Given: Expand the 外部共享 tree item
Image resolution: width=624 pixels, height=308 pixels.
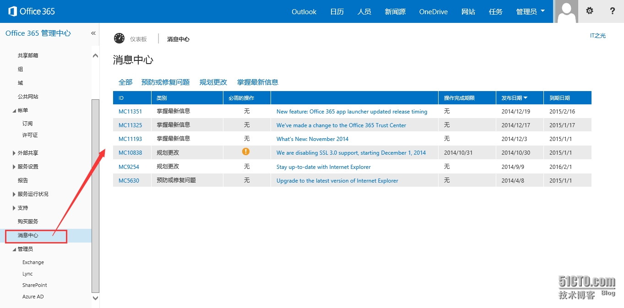Looking at the screenshot, I should click(x=14, y=153).
